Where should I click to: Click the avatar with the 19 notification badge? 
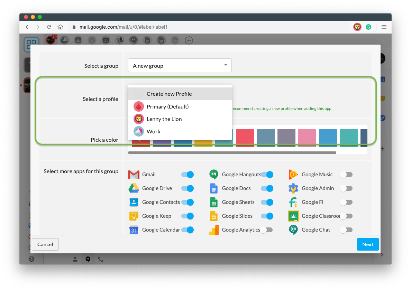pyautogui.click(x=51, y=40)
